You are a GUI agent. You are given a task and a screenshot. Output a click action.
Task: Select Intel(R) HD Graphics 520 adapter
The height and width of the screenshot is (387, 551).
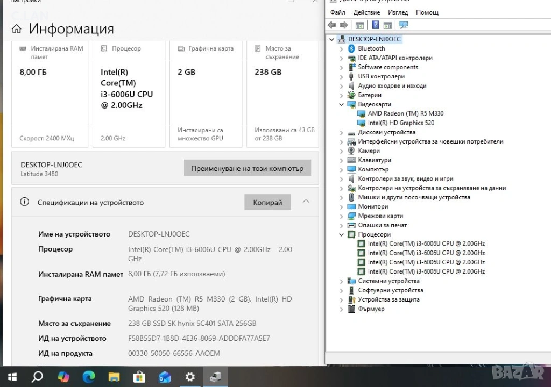(x=400, y=123)
